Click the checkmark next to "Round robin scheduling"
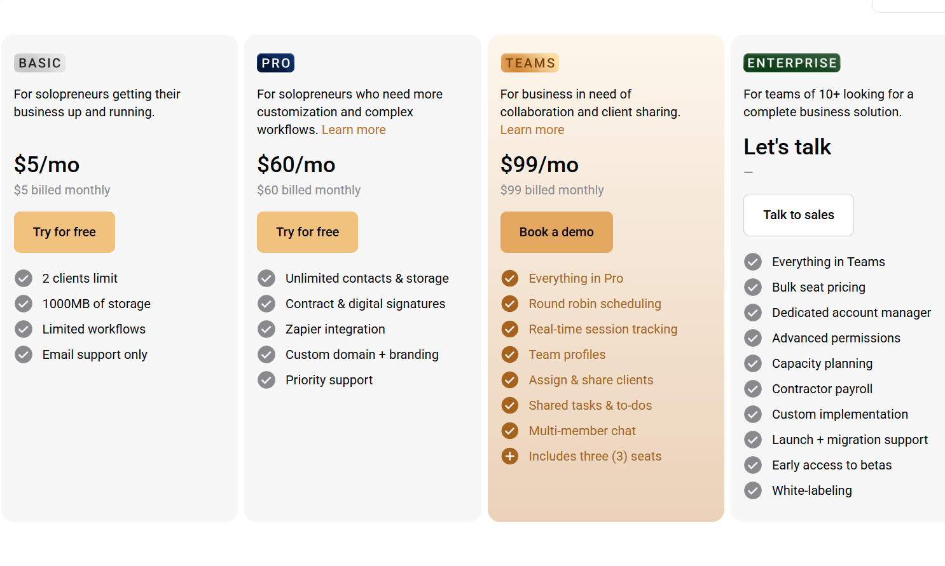 point(510,304)
